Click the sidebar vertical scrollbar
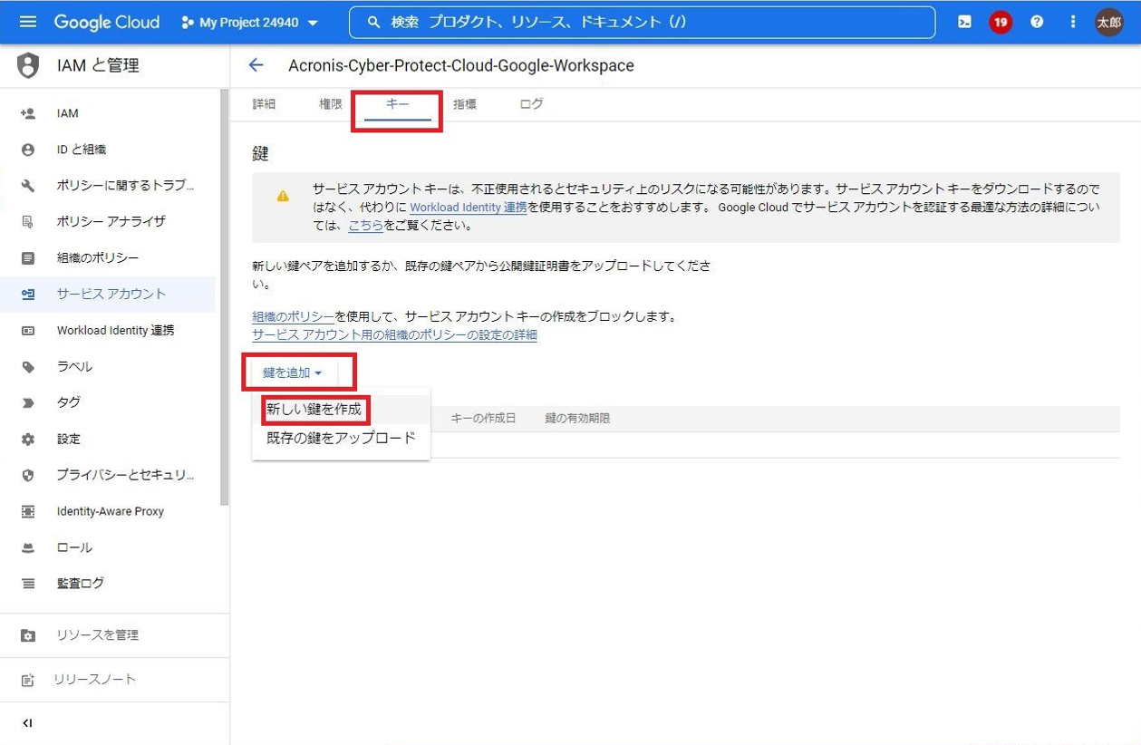The height and width of the screenshot is (745, 1141). 225,299
